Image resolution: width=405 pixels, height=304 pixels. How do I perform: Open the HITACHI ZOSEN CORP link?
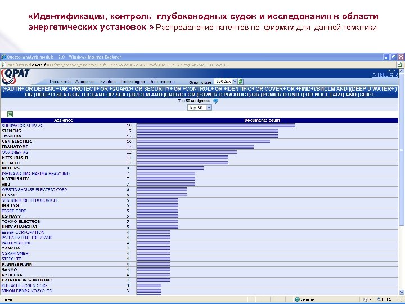[x=25, y=285]
